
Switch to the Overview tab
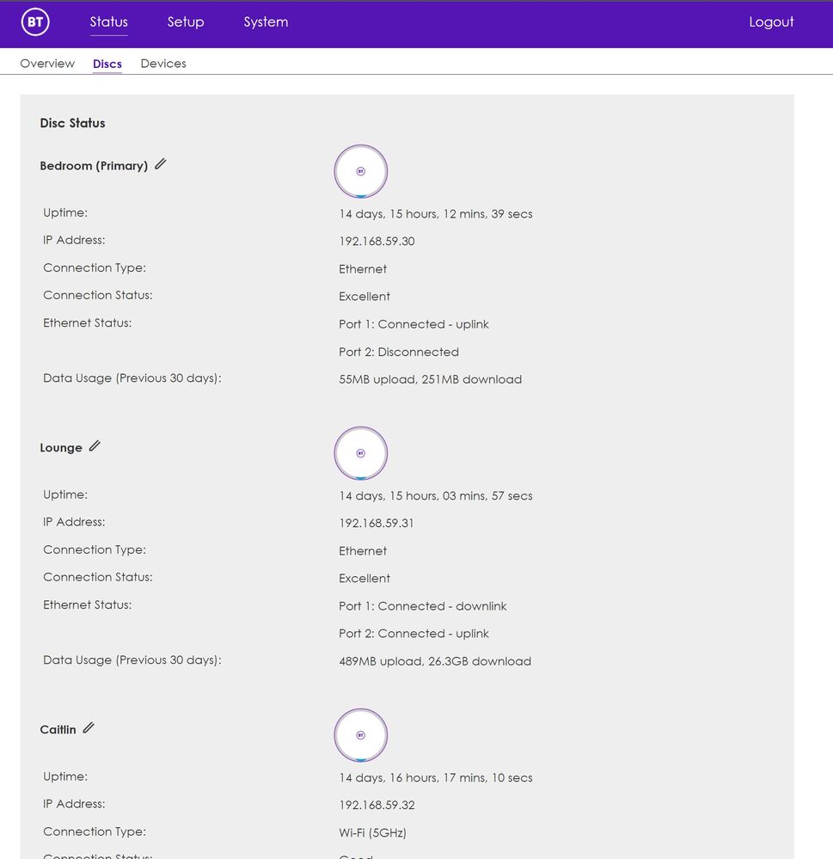coord(47,64)
